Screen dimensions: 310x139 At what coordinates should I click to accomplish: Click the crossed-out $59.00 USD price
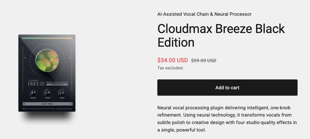click(x=204, y=61)
